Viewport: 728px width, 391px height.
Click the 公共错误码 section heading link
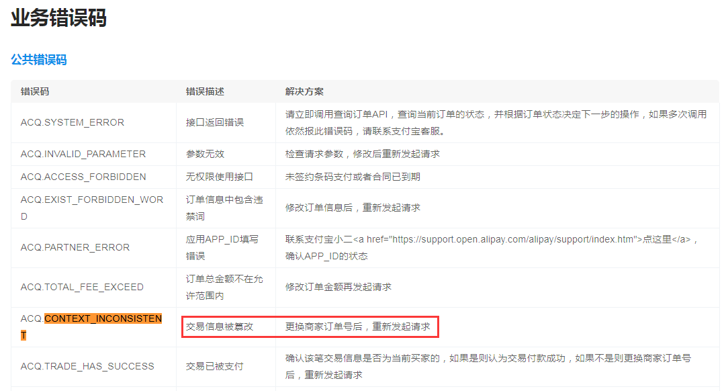(39, 59)
